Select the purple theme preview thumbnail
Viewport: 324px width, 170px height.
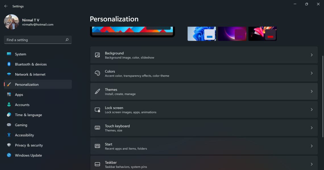tap(232, 33)
